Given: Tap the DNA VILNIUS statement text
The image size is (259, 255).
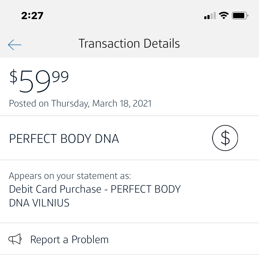Looking at the screenshot, I should 39,203.
